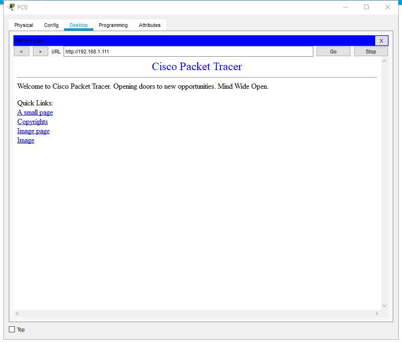Screen dimensions: 402x343
Task: Close the PC0 window
Action: tap(388, 7)
